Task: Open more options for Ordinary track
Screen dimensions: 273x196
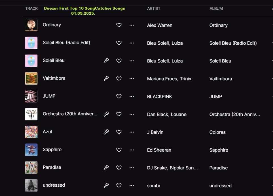Action: coord(132,25)
